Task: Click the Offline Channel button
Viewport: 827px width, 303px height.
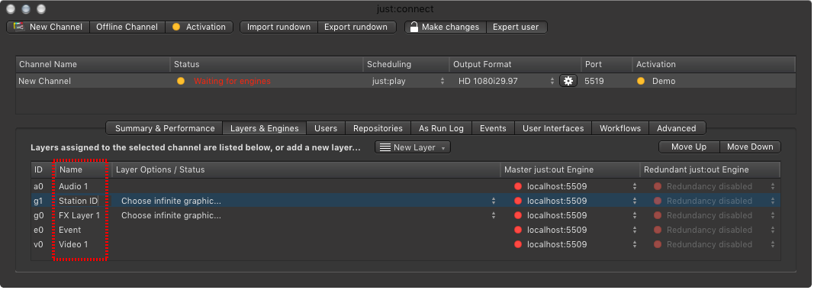Action: coord(127,27)
